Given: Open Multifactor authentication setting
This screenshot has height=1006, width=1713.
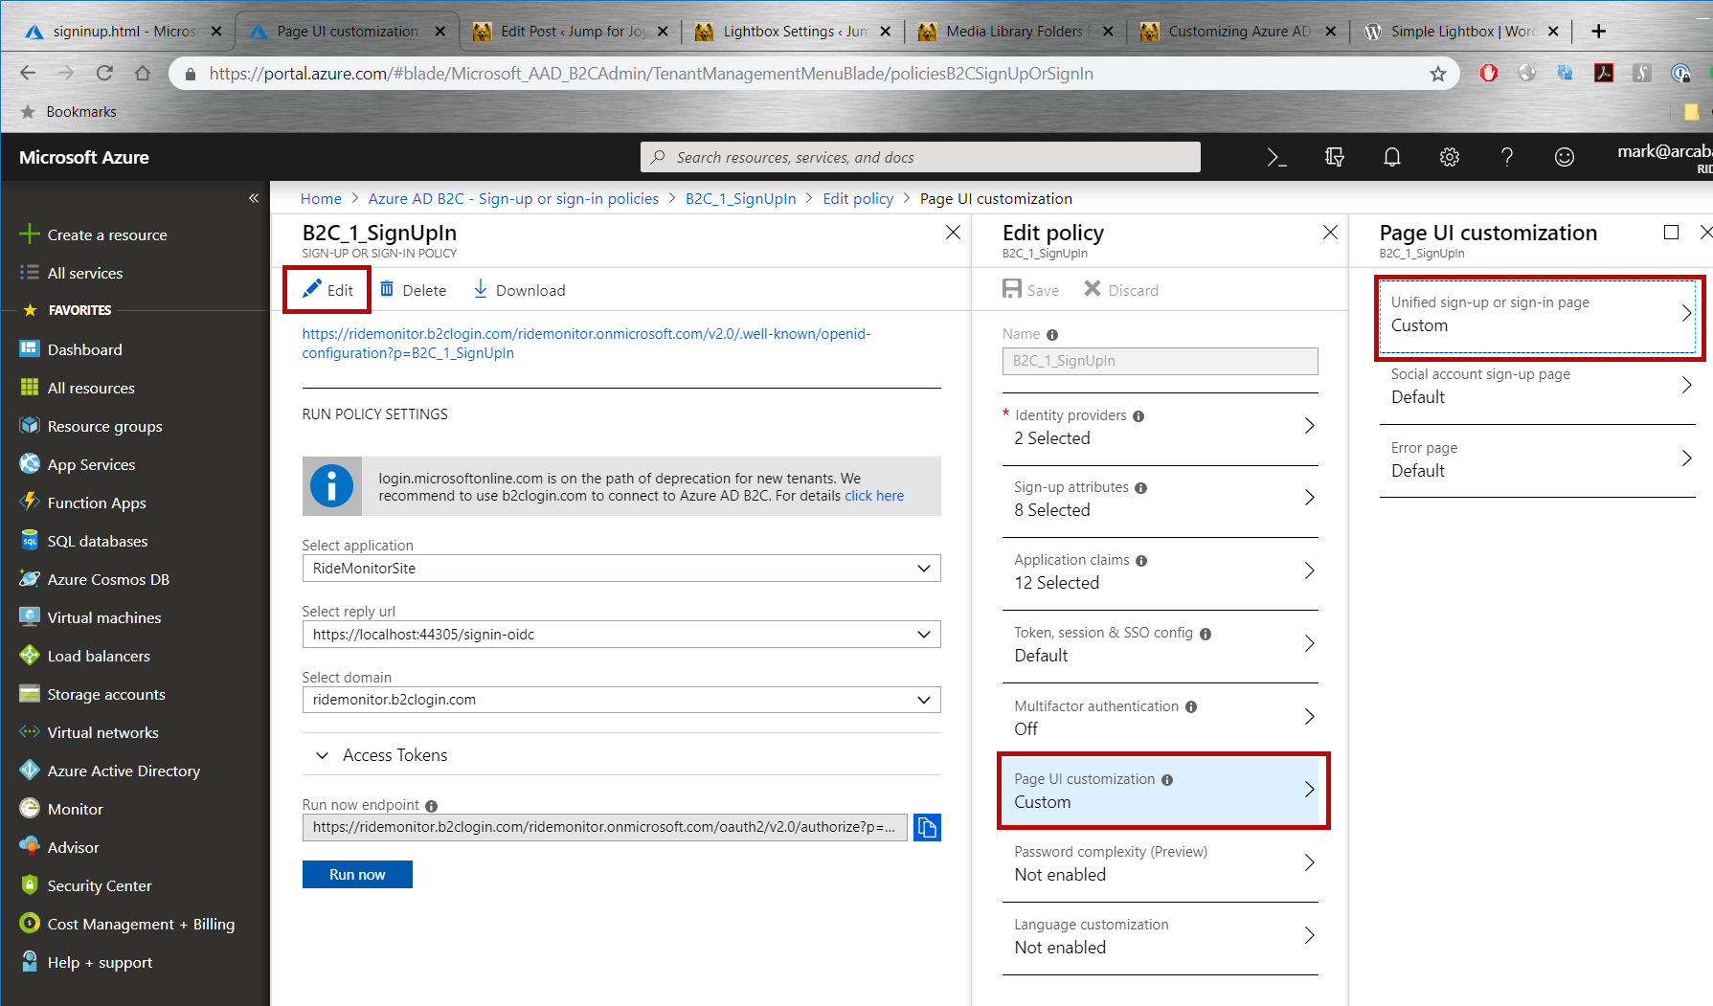Looking at the screenshot, I should tap(1161, 718).
